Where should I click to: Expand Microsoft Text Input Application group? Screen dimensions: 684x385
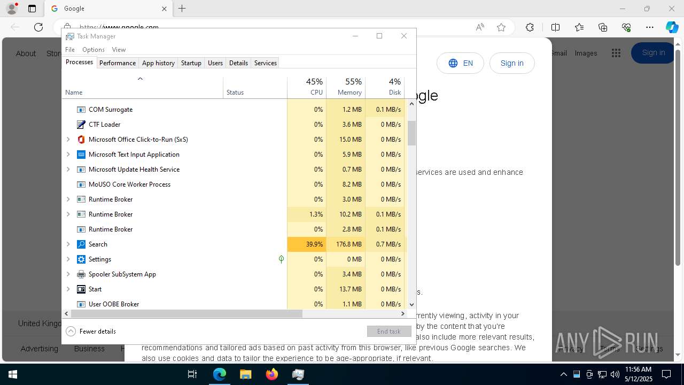pyautogui.click(x=68, y=155)
